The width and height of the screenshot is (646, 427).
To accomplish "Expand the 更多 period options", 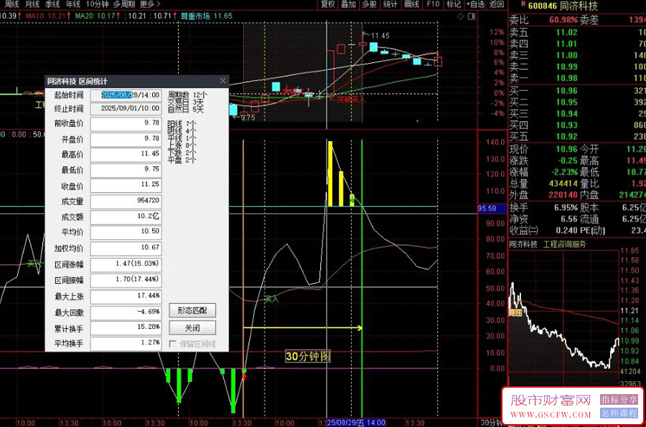I will click(x=150, y=4).
